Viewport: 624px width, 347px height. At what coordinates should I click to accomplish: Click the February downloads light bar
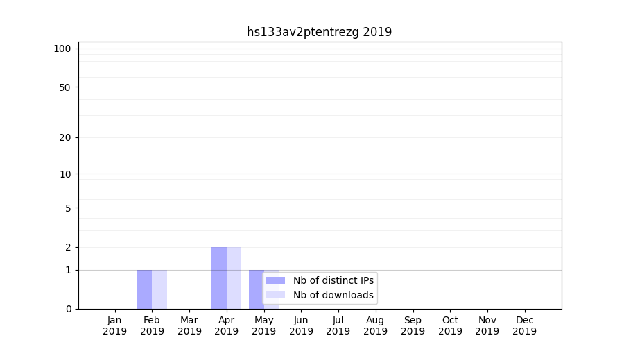159,289
